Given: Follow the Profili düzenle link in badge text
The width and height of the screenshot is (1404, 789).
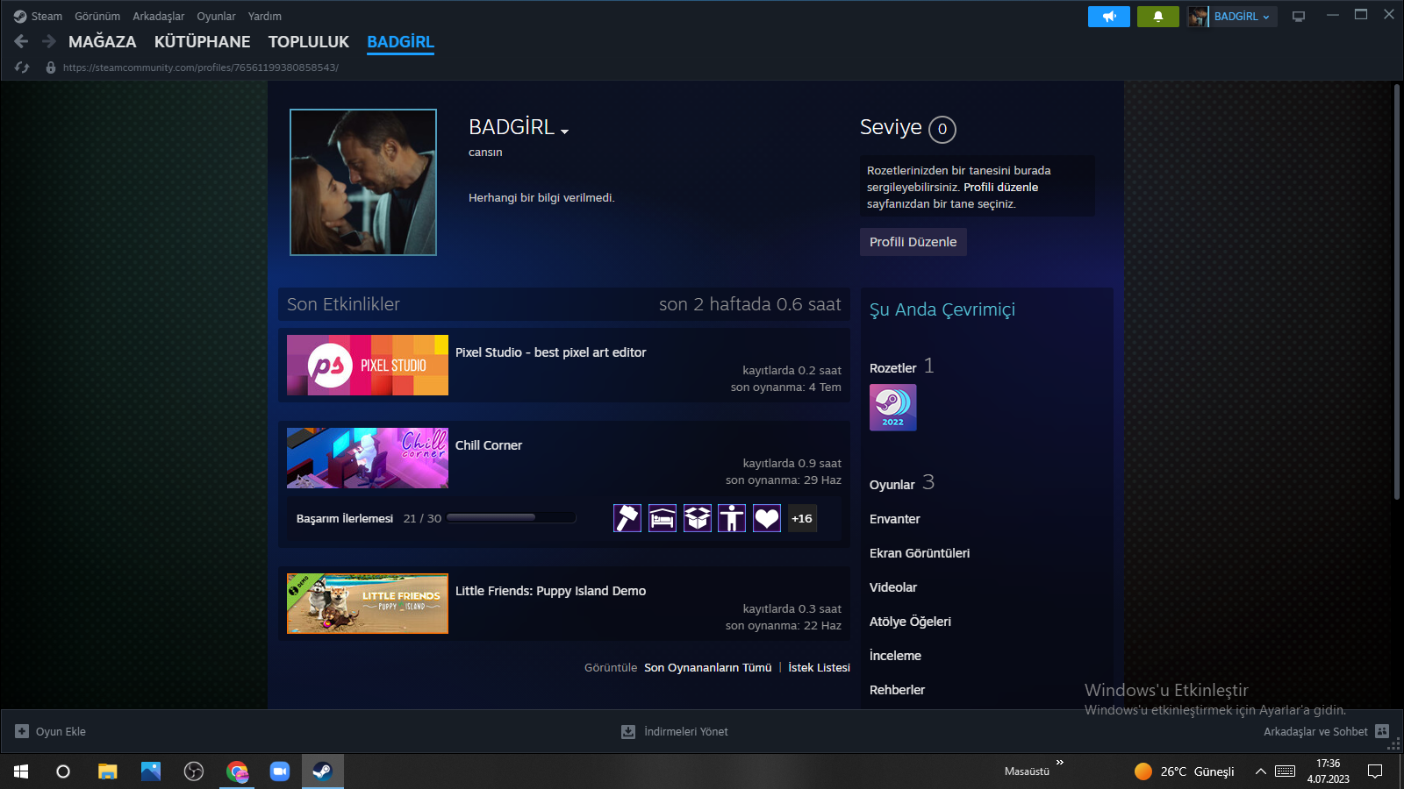Looking at the screenshot, I should pyautogui.click(x=1000, y=187).
